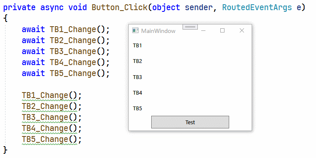Click the TB3 text label

pos(137,77)
